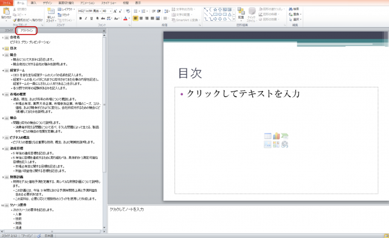This screenshot has width=389, height=238.
Task: Toggle Distributed alignment button
Action: click(157, 18)
